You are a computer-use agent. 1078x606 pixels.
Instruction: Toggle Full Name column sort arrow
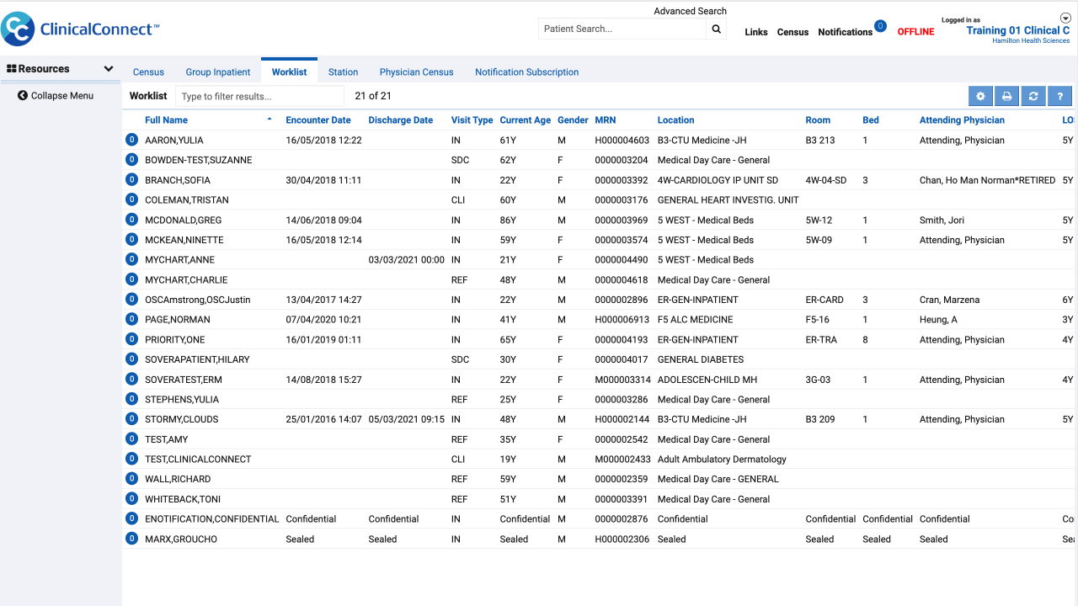(x=269, y=120)
